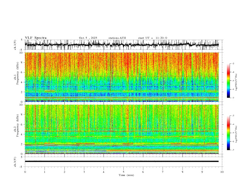Click the ch.2 spectrogram panel
Viewport: 250px width, 193px height.
122,129
